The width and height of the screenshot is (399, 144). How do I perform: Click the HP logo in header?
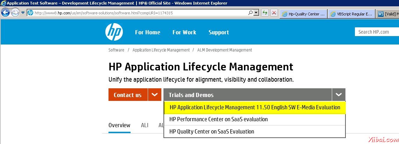coord(114,32)
